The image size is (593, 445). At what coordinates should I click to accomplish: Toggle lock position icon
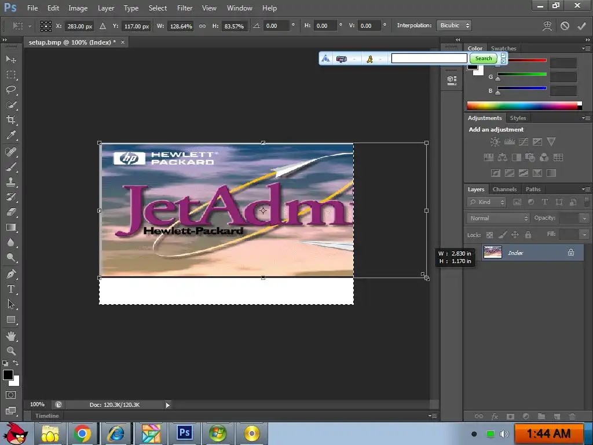coord(515,235)
